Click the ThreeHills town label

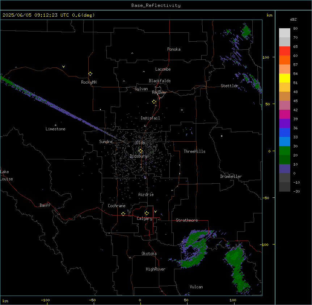(x=194, y=151)
